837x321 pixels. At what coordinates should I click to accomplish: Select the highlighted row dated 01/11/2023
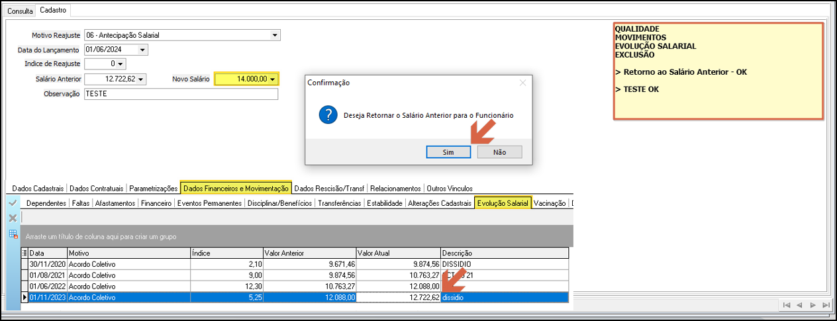[295, 297]
